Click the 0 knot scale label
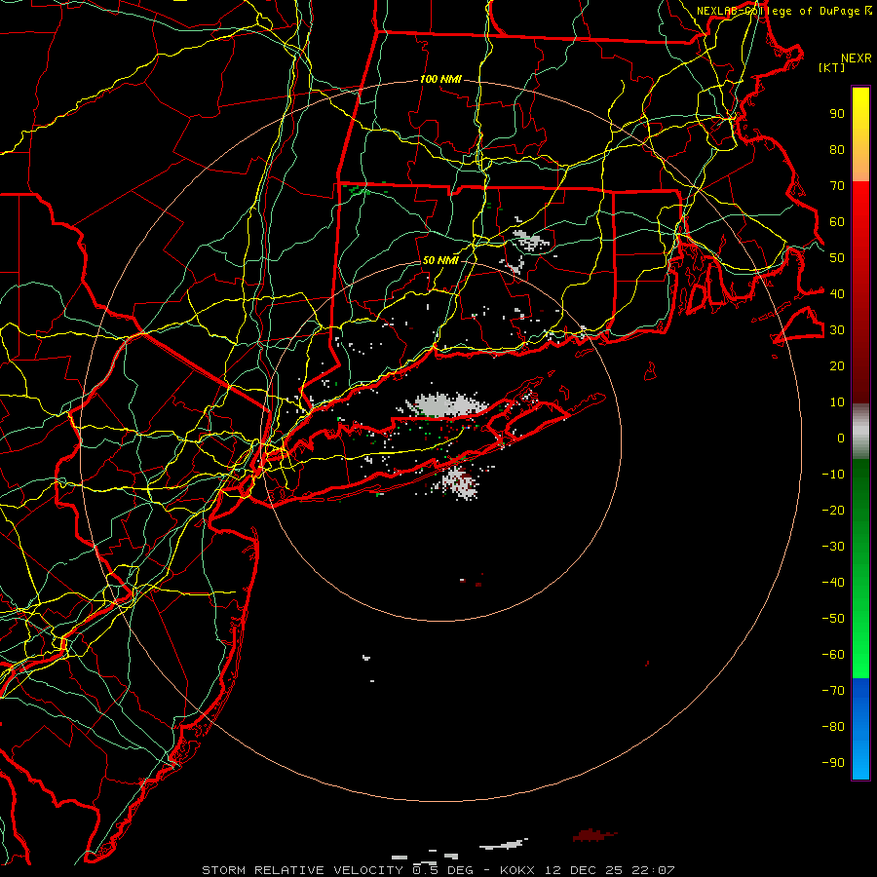This screenshot has width=877, height=877. [x=841, y=438]
